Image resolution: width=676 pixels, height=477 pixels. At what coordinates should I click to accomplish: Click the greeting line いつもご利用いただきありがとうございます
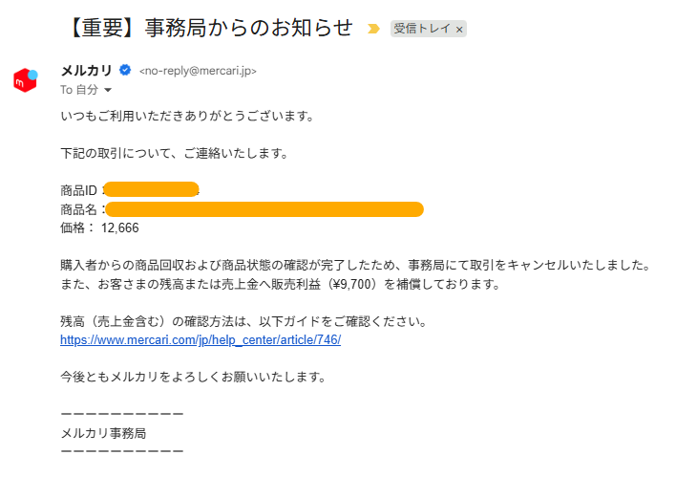click(186, 117)
